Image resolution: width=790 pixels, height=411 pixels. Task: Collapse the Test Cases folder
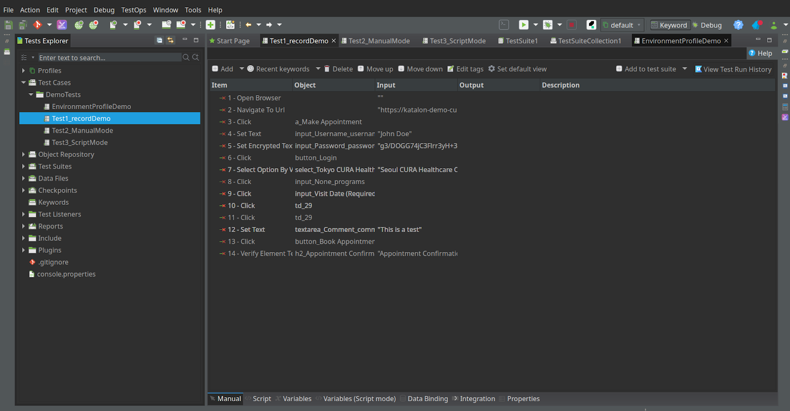[23, 82]
